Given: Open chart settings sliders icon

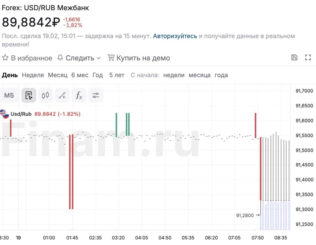Looking at the screenshot, I should 96,95.
